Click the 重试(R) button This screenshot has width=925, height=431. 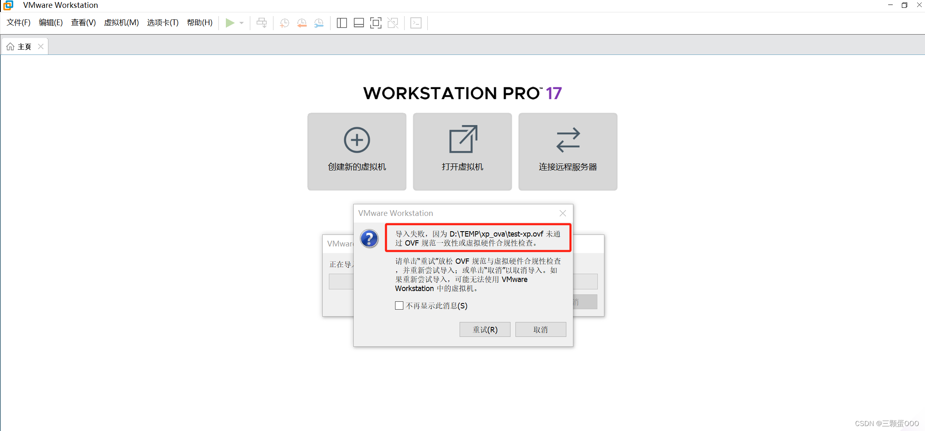coord(485,329)
